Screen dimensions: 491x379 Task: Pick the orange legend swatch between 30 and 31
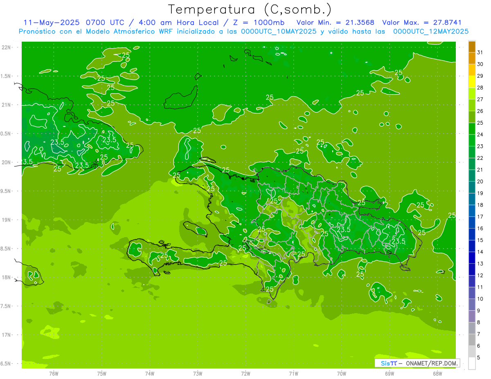[x=472, y=58]
